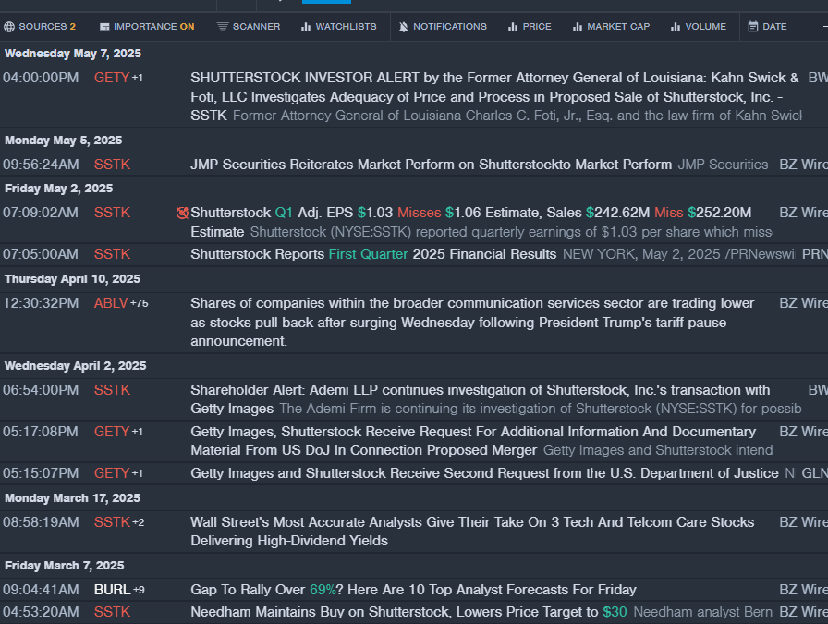Click SSTK ticker at 08:58:19AM
This screenshot has height=624, width=828.
pos(112,522)
